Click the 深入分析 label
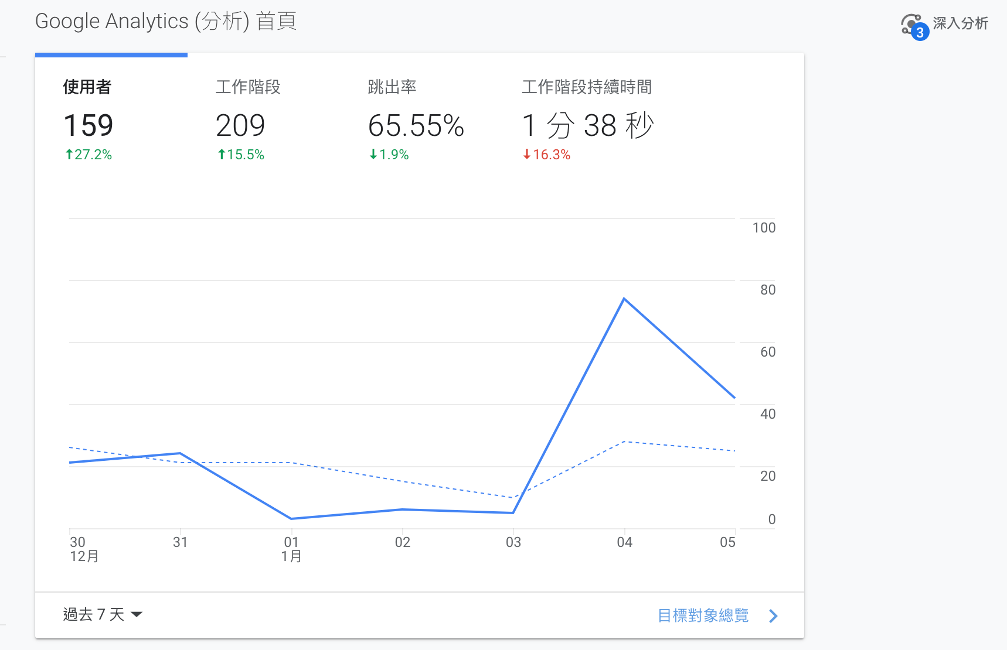 (960, 23)
